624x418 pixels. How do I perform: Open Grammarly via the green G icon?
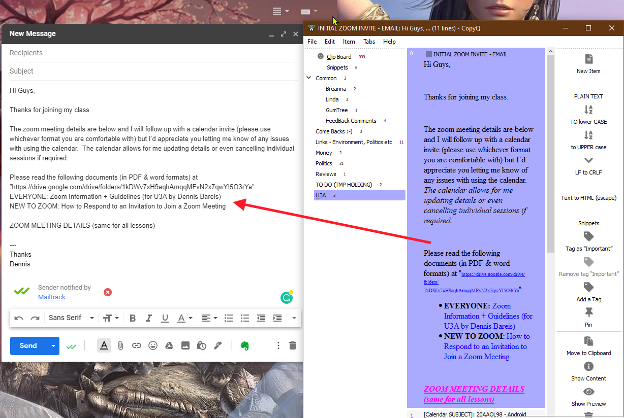[287, 298]
